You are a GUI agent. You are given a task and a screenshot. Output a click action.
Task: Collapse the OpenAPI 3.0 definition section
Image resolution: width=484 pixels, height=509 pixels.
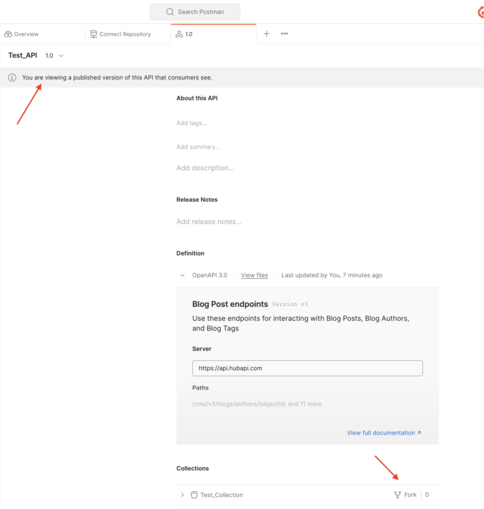[182, 275]
